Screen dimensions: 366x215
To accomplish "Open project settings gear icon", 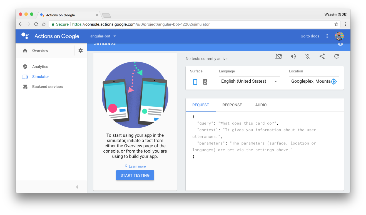I will coord(81,50).
